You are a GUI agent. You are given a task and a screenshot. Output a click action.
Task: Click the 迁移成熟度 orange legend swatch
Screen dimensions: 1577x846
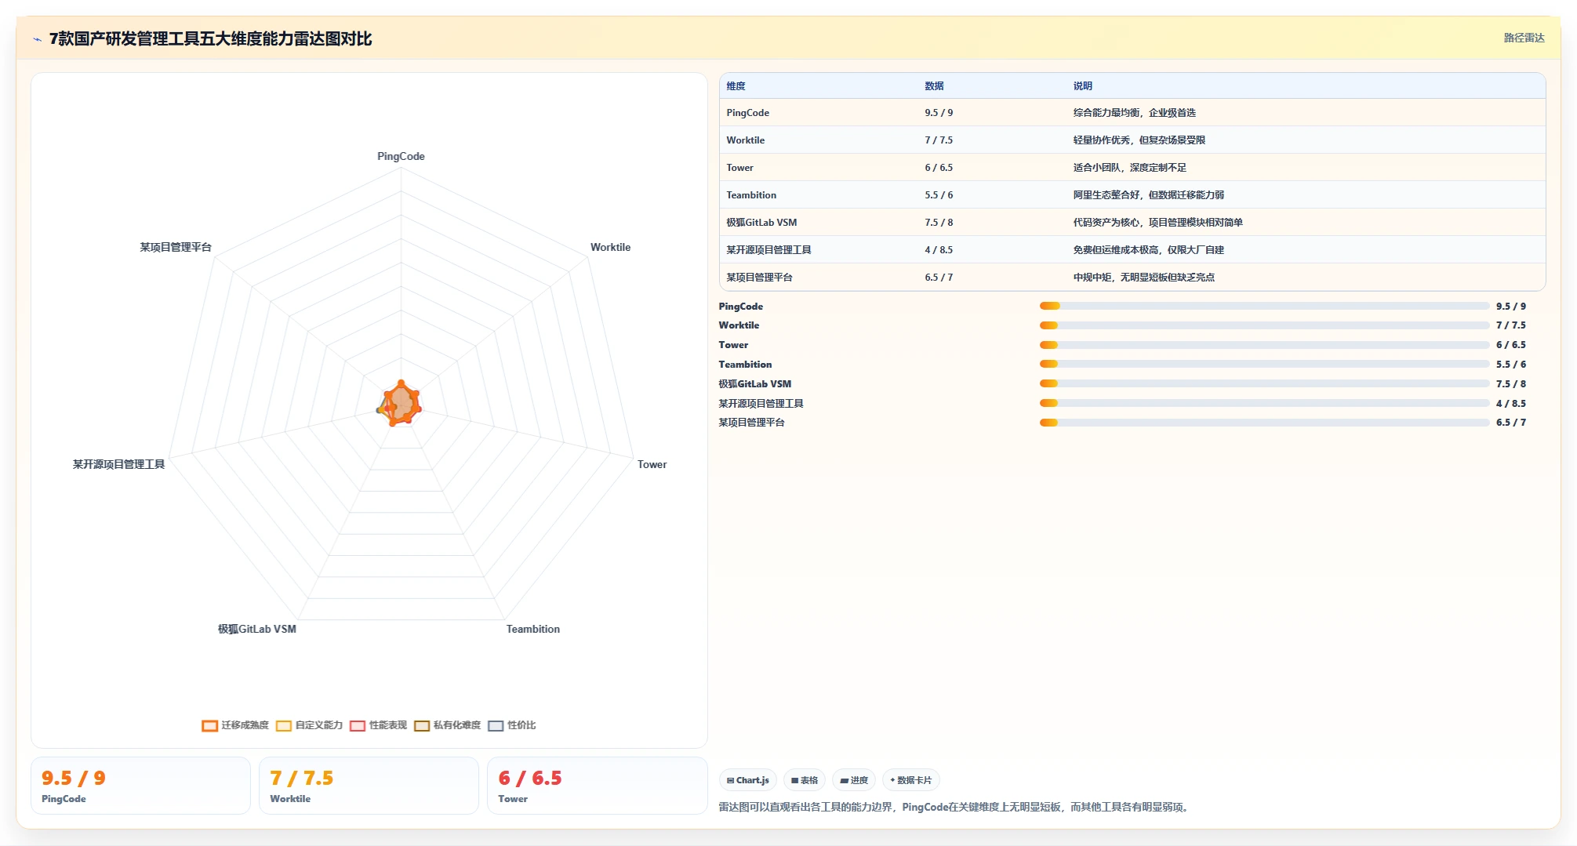click(209, 726)
